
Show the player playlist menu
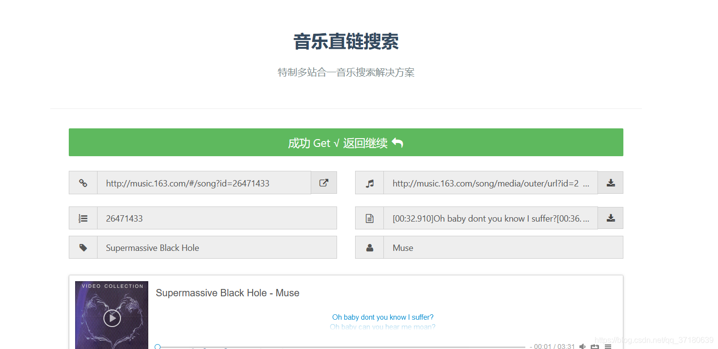pyautogui.click(x=608, y=347)
